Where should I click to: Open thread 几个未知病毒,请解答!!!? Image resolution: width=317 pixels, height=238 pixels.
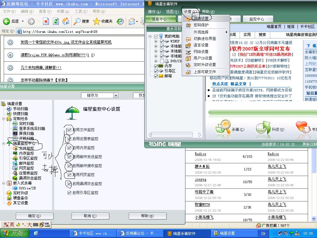41,68
